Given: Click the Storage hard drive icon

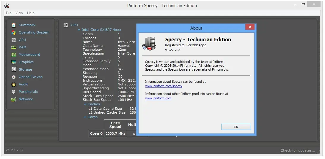Looking at the screenshot, I should pyautogui.click(x=14, y=69).
